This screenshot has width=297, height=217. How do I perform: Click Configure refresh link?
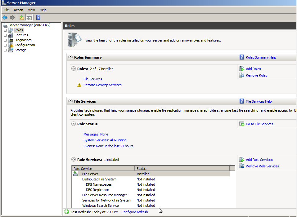click(135, 212)
